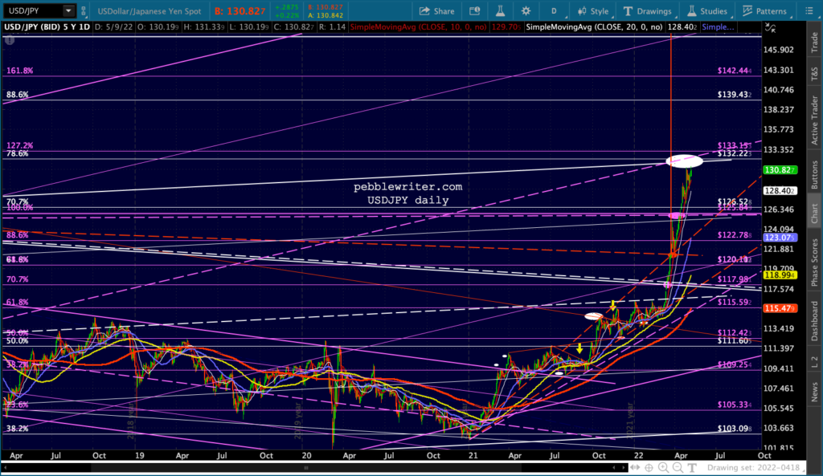Click the $109.25 Fibonacci level label

(735, 364)
